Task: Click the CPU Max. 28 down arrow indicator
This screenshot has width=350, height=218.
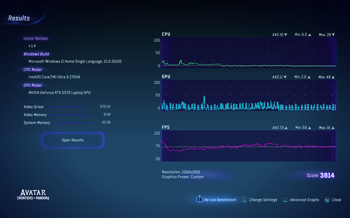Action: pyautogui.click(x=333, y=35)
